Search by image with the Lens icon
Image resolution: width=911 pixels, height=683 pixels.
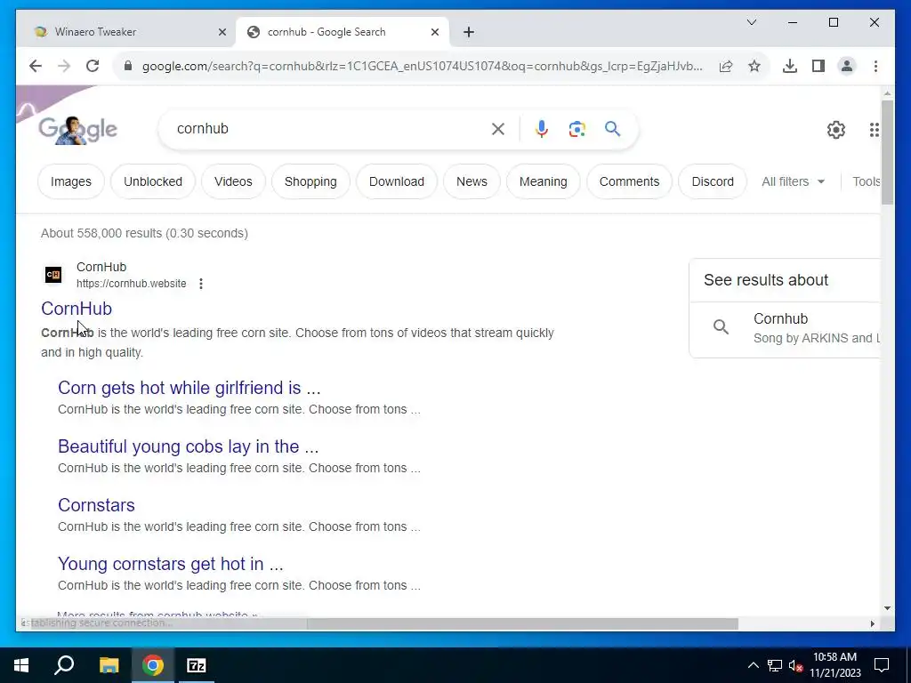(x=576, y=129)
